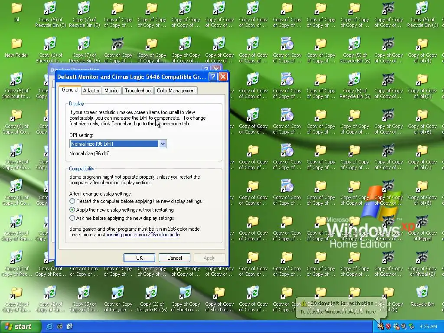Open the Monitor tab
The height and width of the screenshot is (333, 444).
(x=112, y=91)
